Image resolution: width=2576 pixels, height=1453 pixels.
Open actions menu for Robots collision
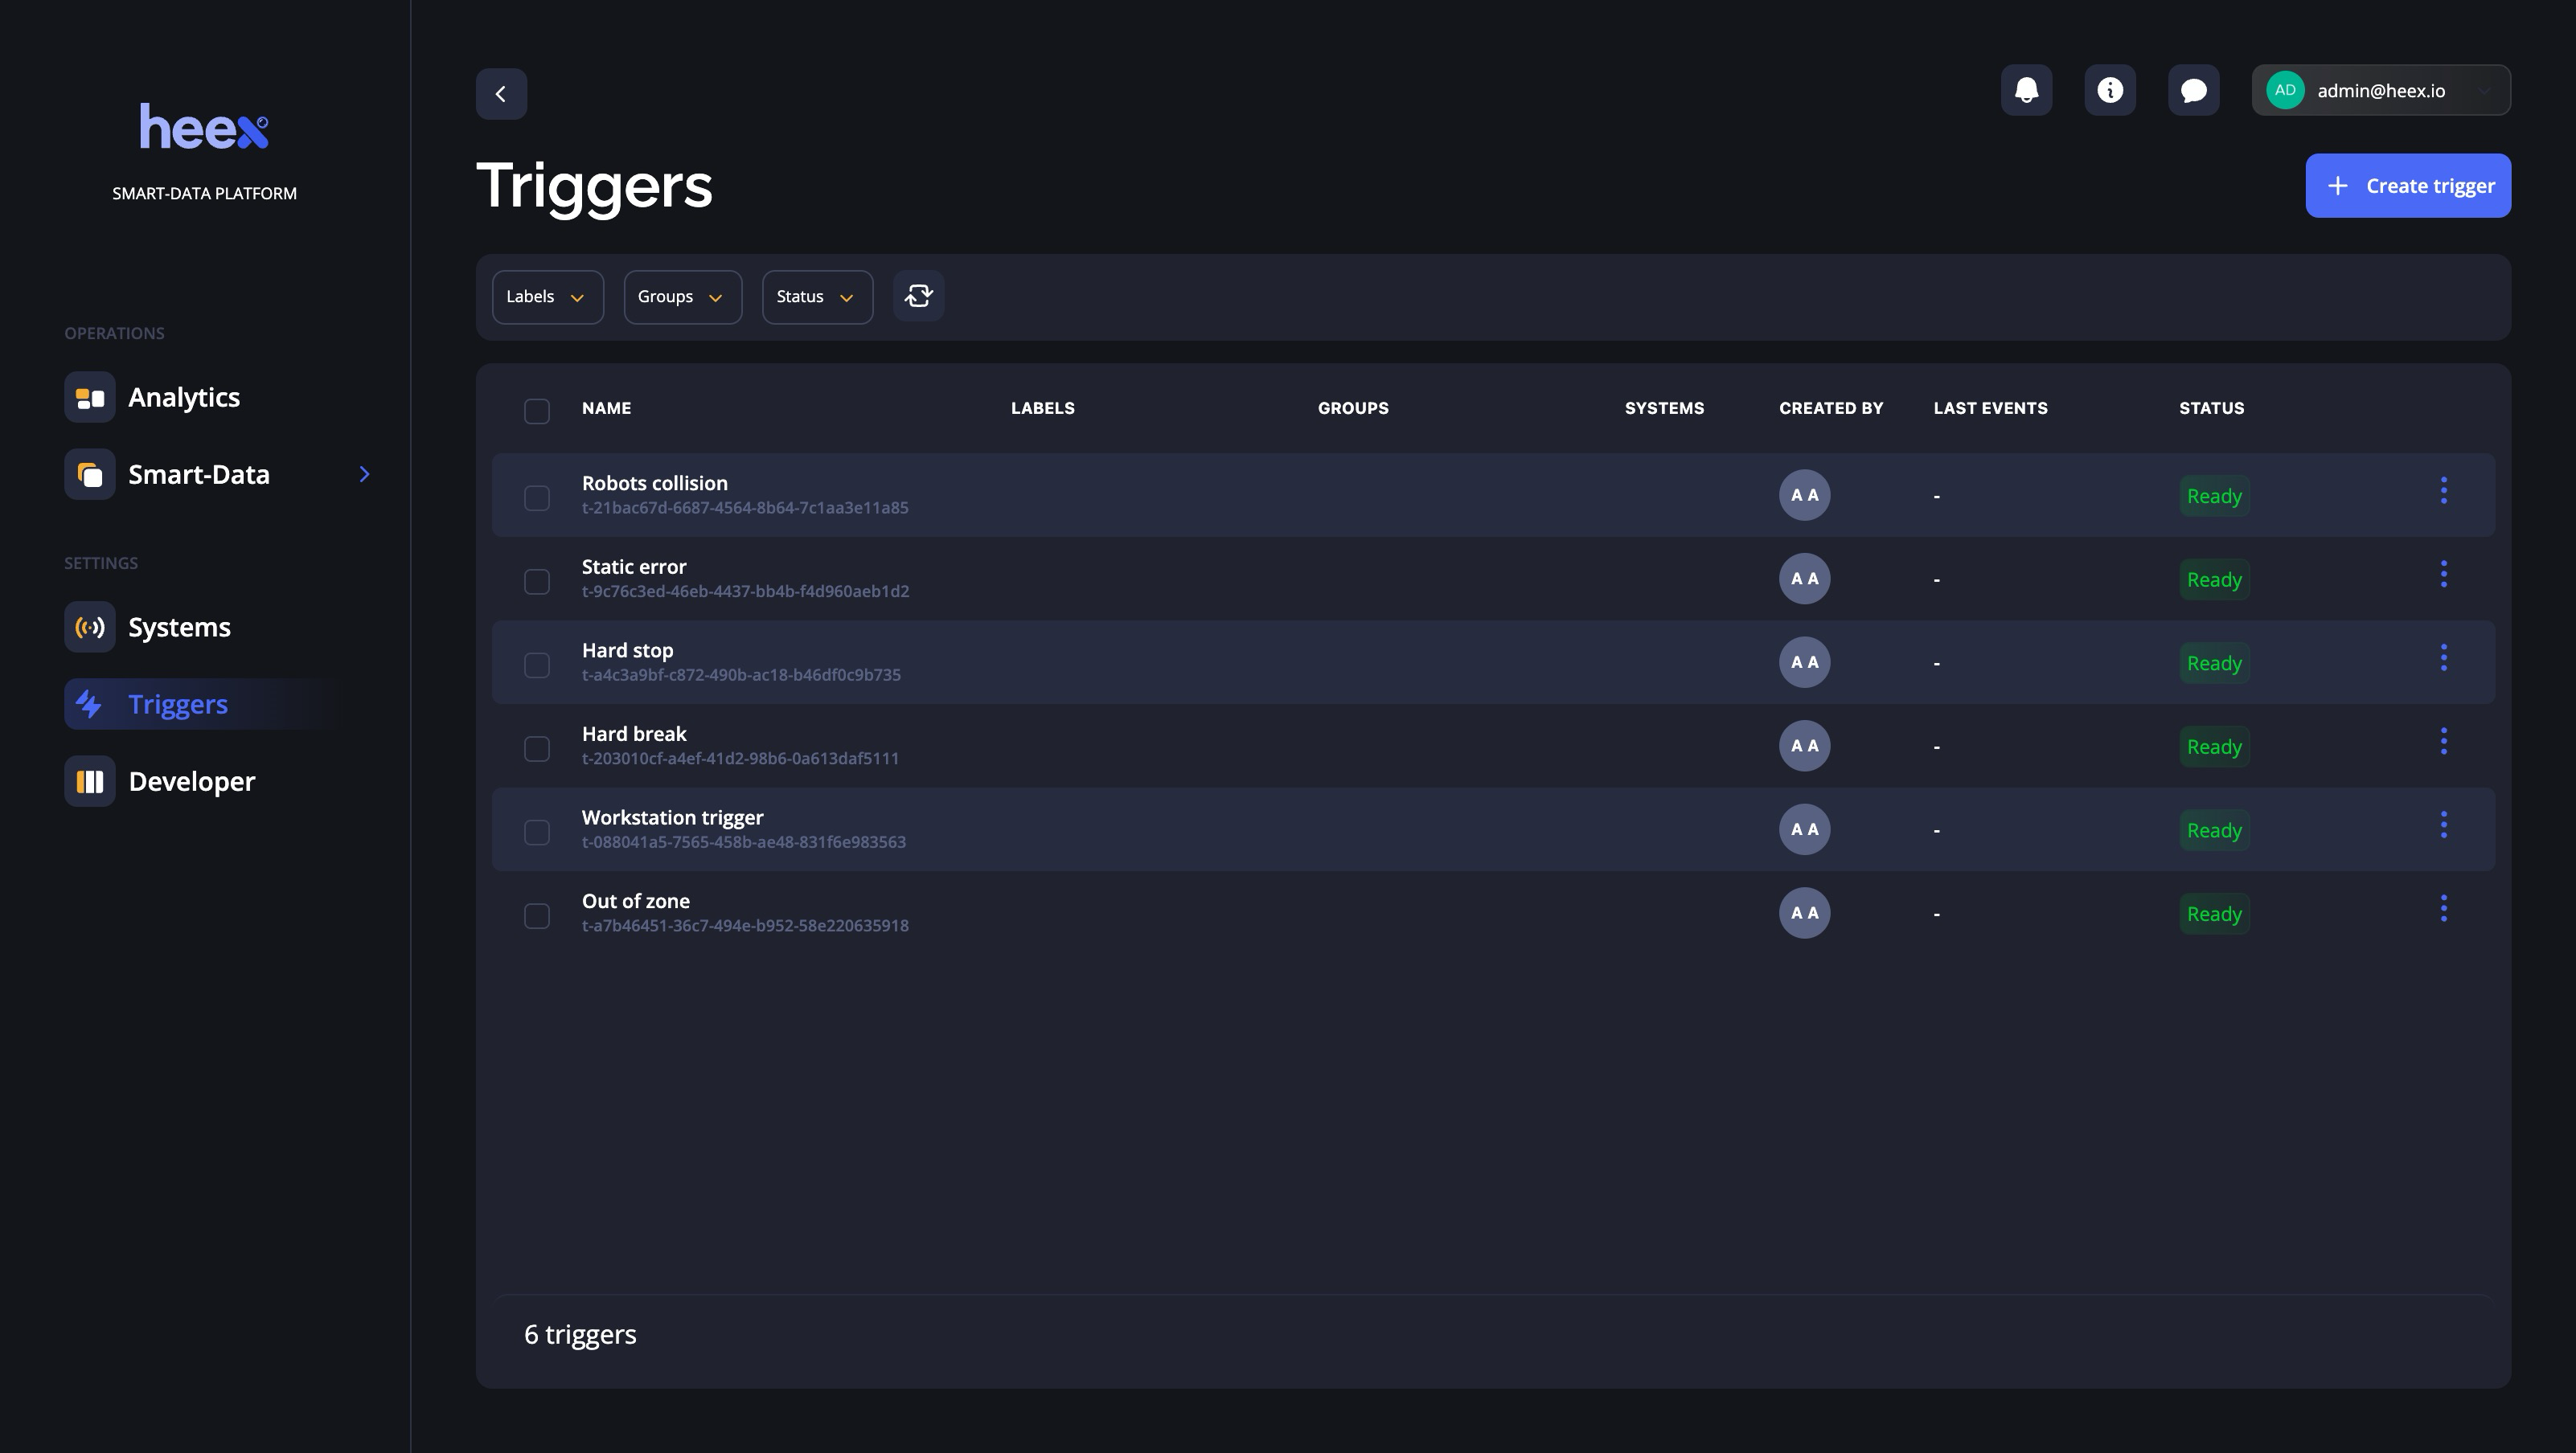[2443, 491]
